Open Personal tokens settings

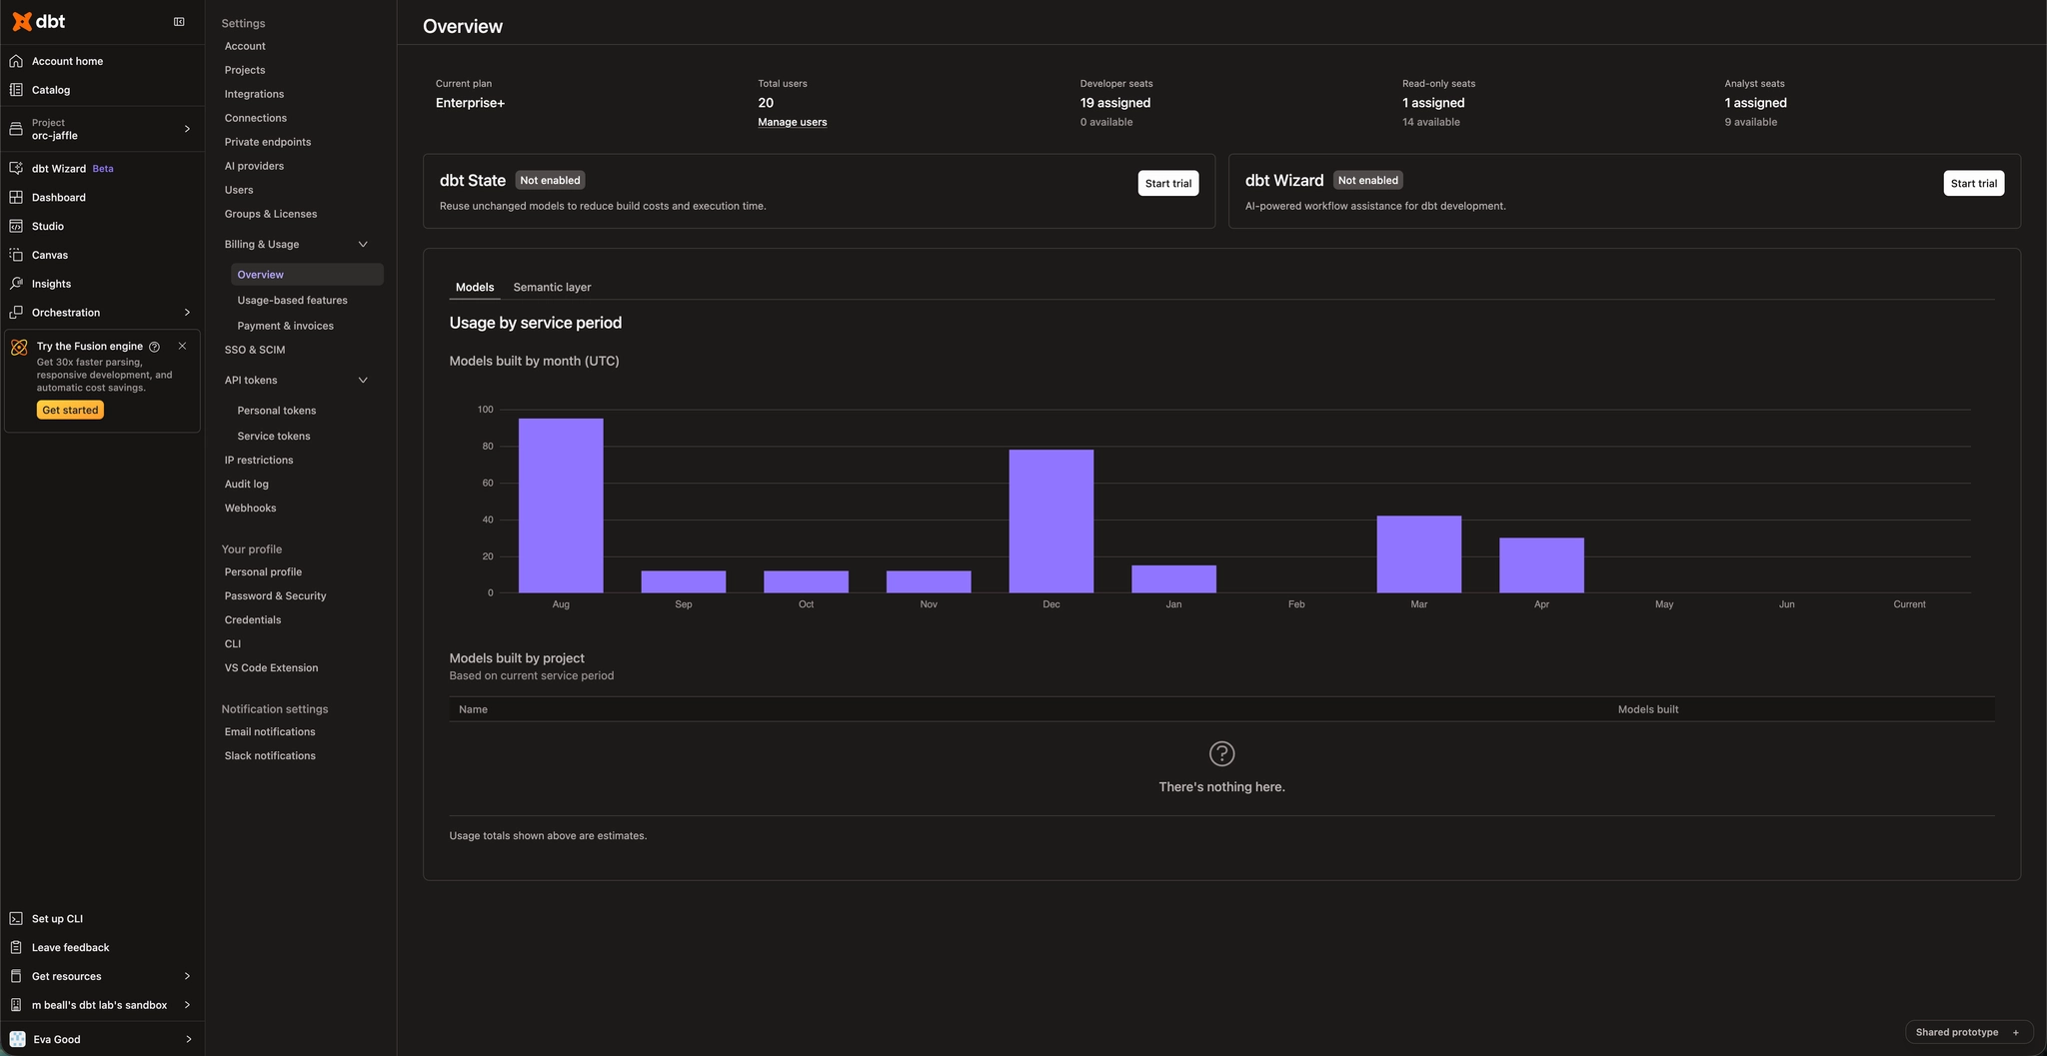[x=277, y=411]
